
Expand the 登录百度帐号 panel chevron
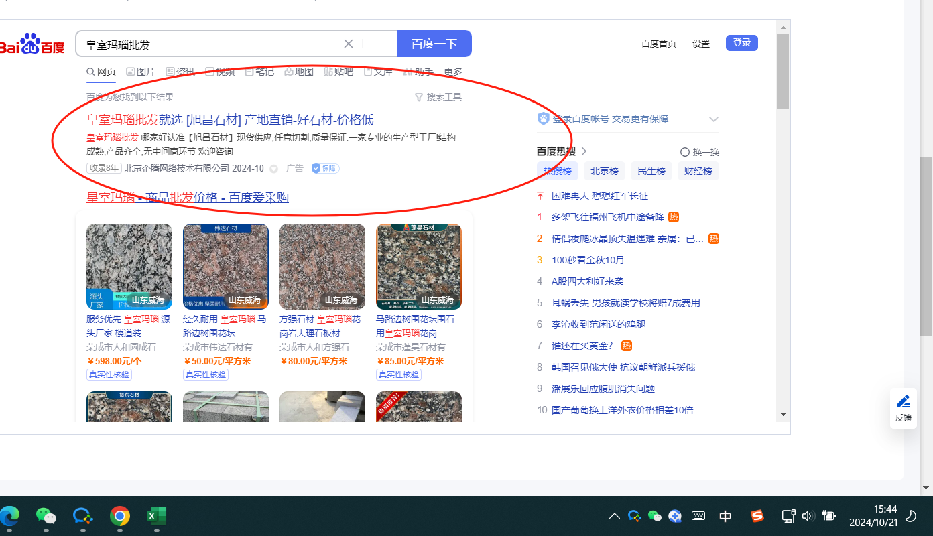coord(713,119)
